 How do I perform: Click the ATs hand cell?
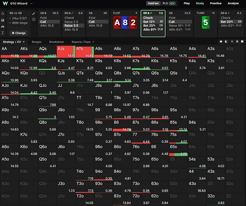coord(85,52)
